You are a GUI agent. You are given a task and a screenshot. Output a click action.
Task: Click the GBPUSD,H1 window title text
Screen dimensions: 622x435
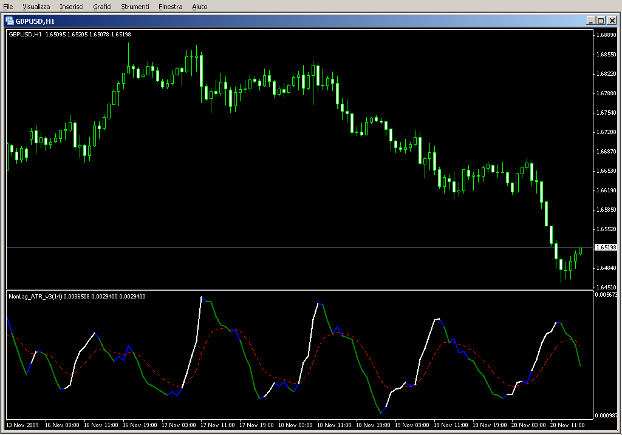[35, 21]
